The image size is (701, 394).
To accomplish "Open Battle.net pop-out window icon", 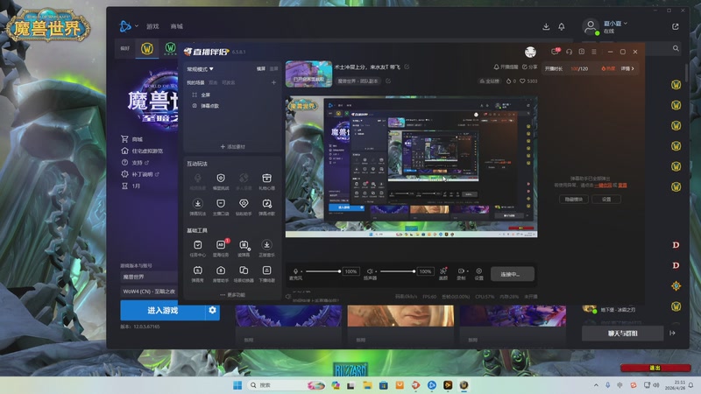I will (676, 27).
